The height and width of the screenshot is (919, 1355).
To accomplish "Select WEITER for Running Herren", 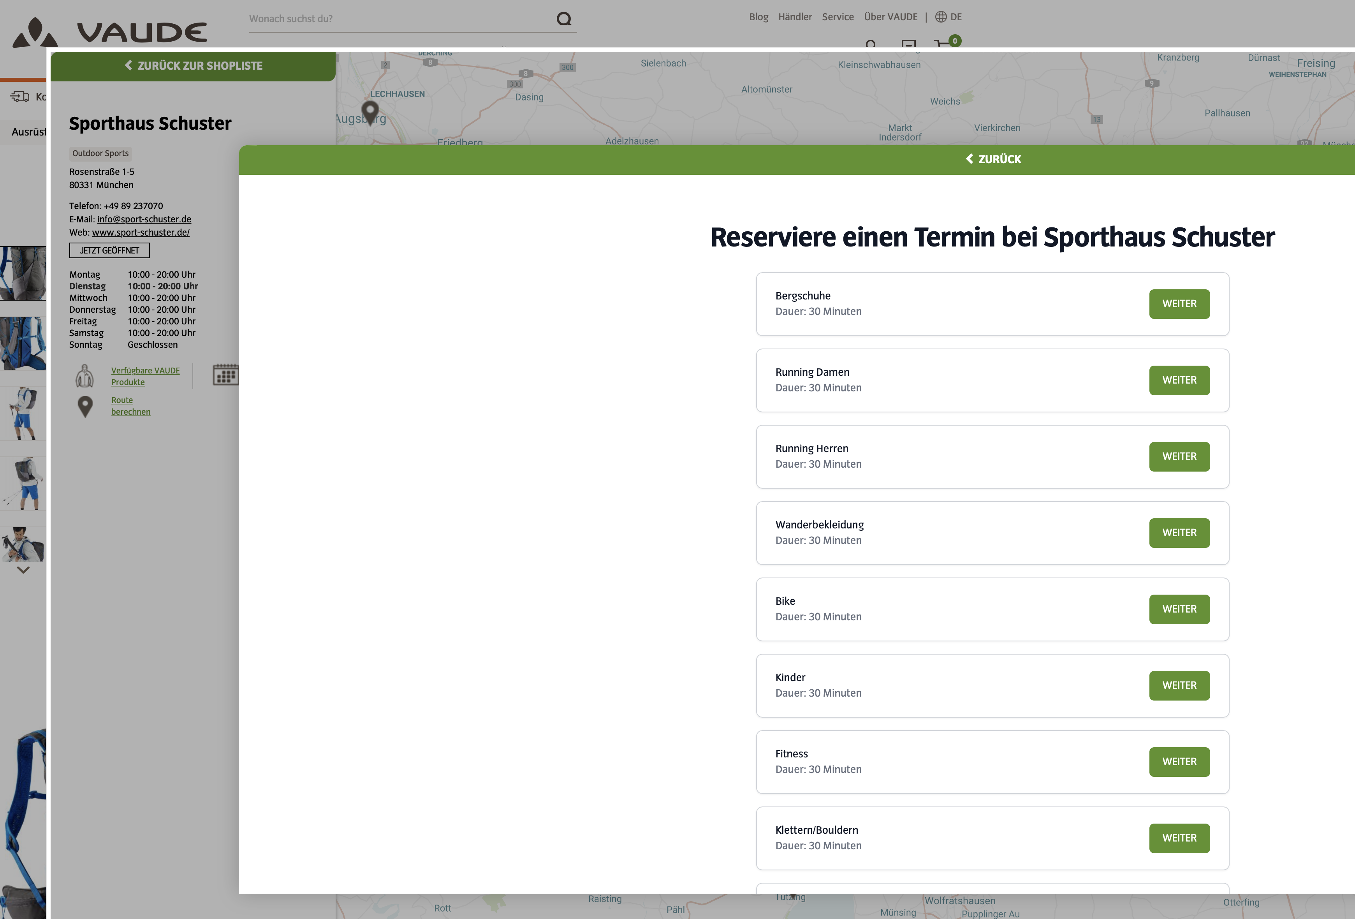I will click(x=1179, y=457).
